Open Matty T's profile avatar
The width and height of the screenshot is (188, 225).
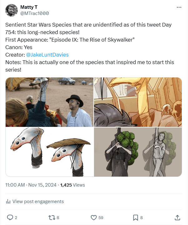(12, 10)
